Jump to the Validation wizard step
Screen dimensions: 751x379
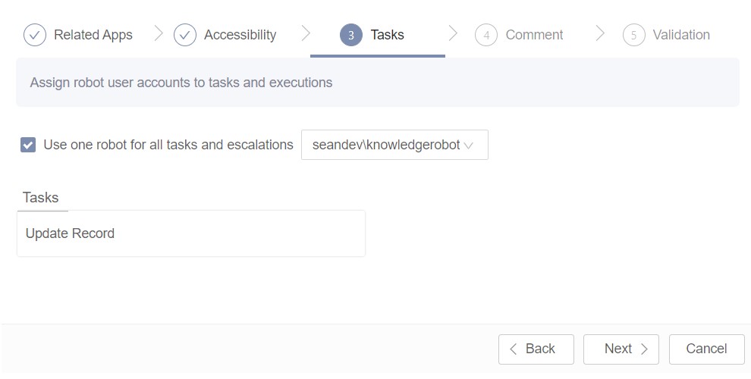681,35
